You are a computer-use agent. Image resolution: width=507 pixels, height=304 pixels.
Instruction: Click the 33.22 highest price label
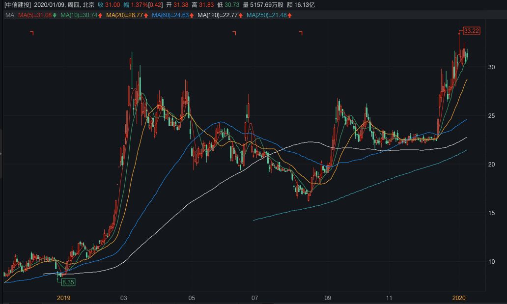pyautogui.click(x=472, y=31)
